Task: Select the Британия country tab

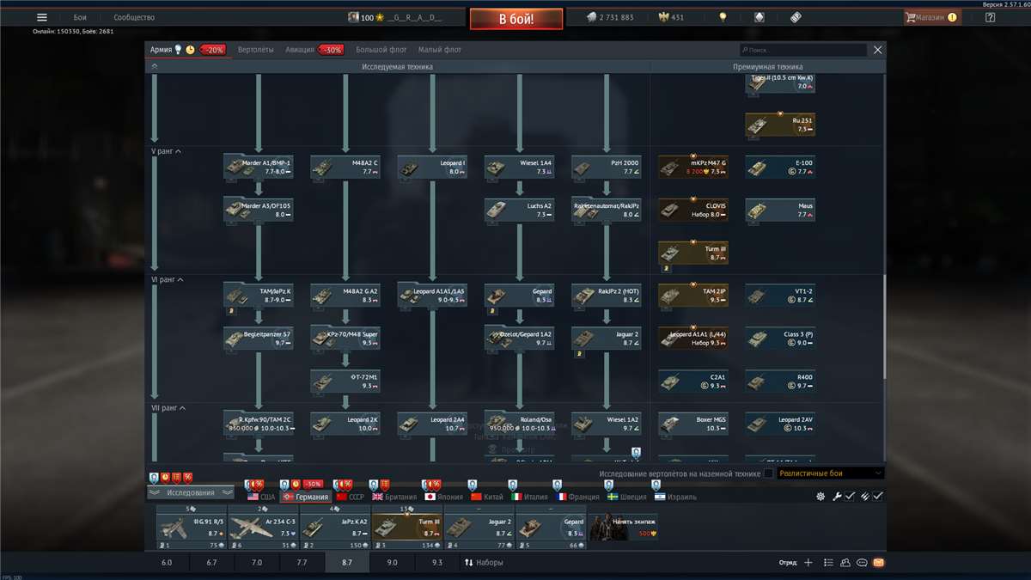Action: [x=394, y=497]
